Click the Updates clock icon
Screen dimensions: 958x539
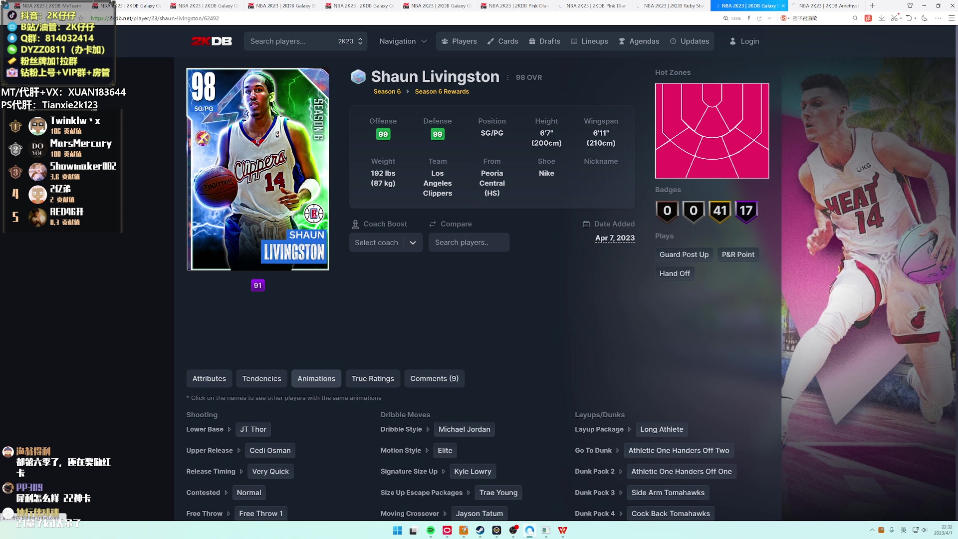click(673, 41)
